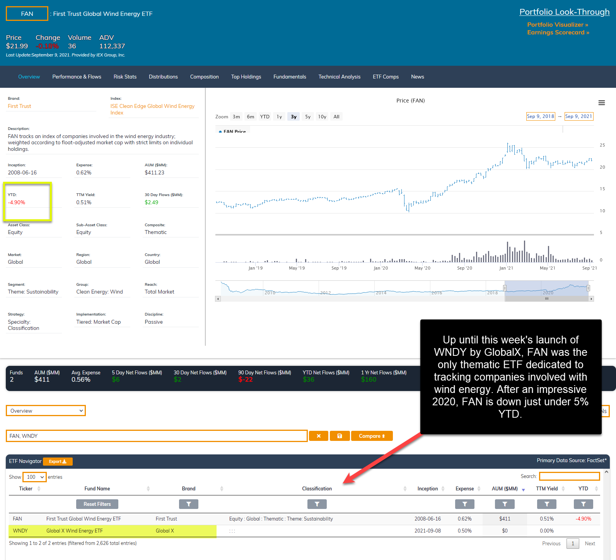This screenshot has width=616, height=560.
Task: Select the Overview tab
Action: 29,77
